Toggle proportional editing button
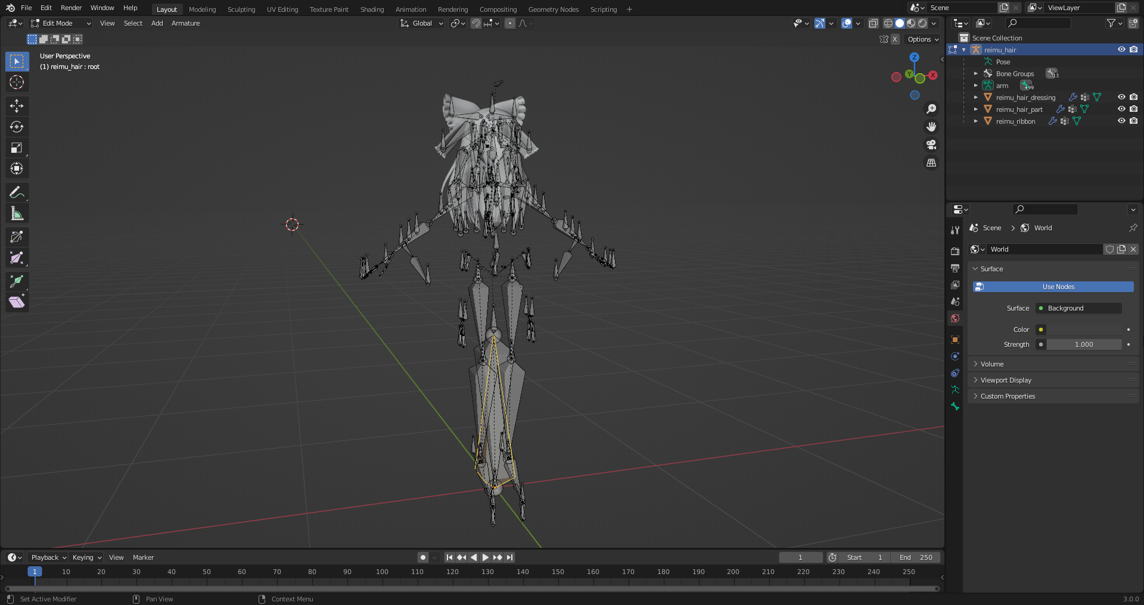The width and height of the screenshot is (1144, 605). (510, 23)
